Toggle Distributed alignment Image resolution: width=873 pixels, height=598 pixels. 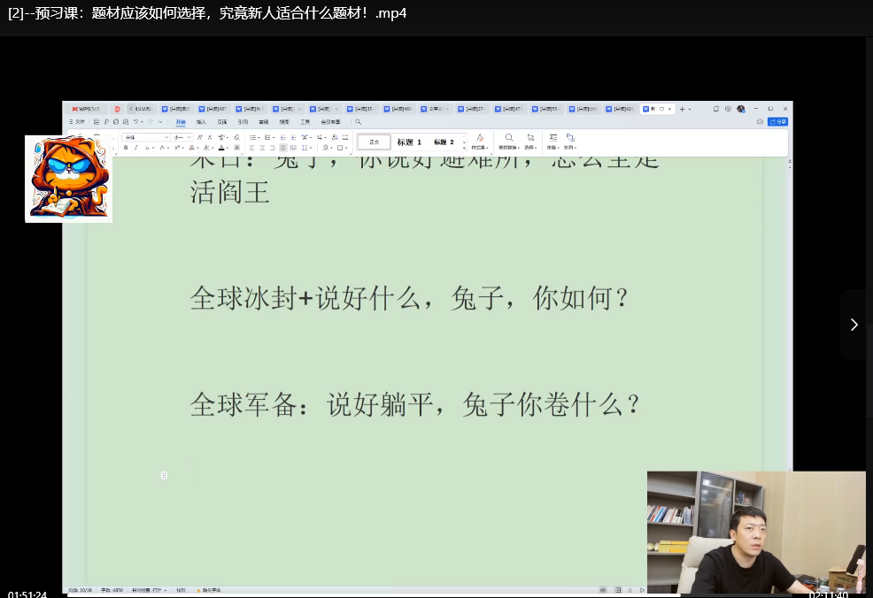point(293,148)
